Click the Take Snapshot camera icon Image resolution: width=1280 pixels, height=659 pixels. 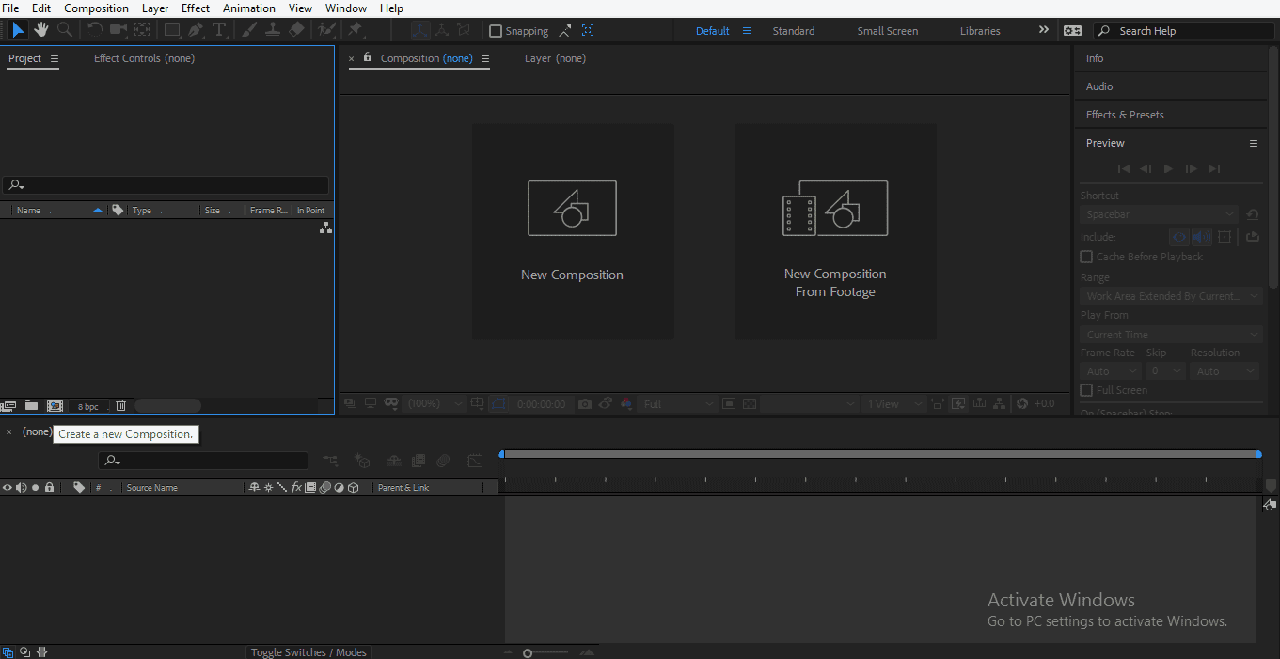coord(585,403)
